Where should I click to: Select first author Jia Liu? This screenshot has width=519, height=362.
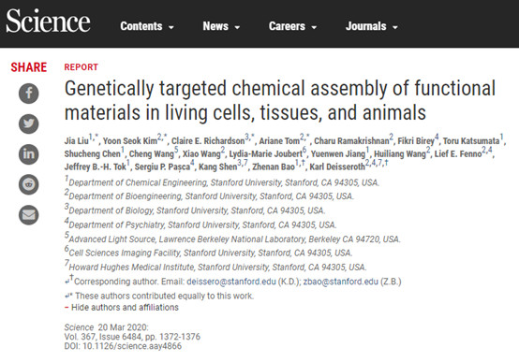[x=77, y=141]
